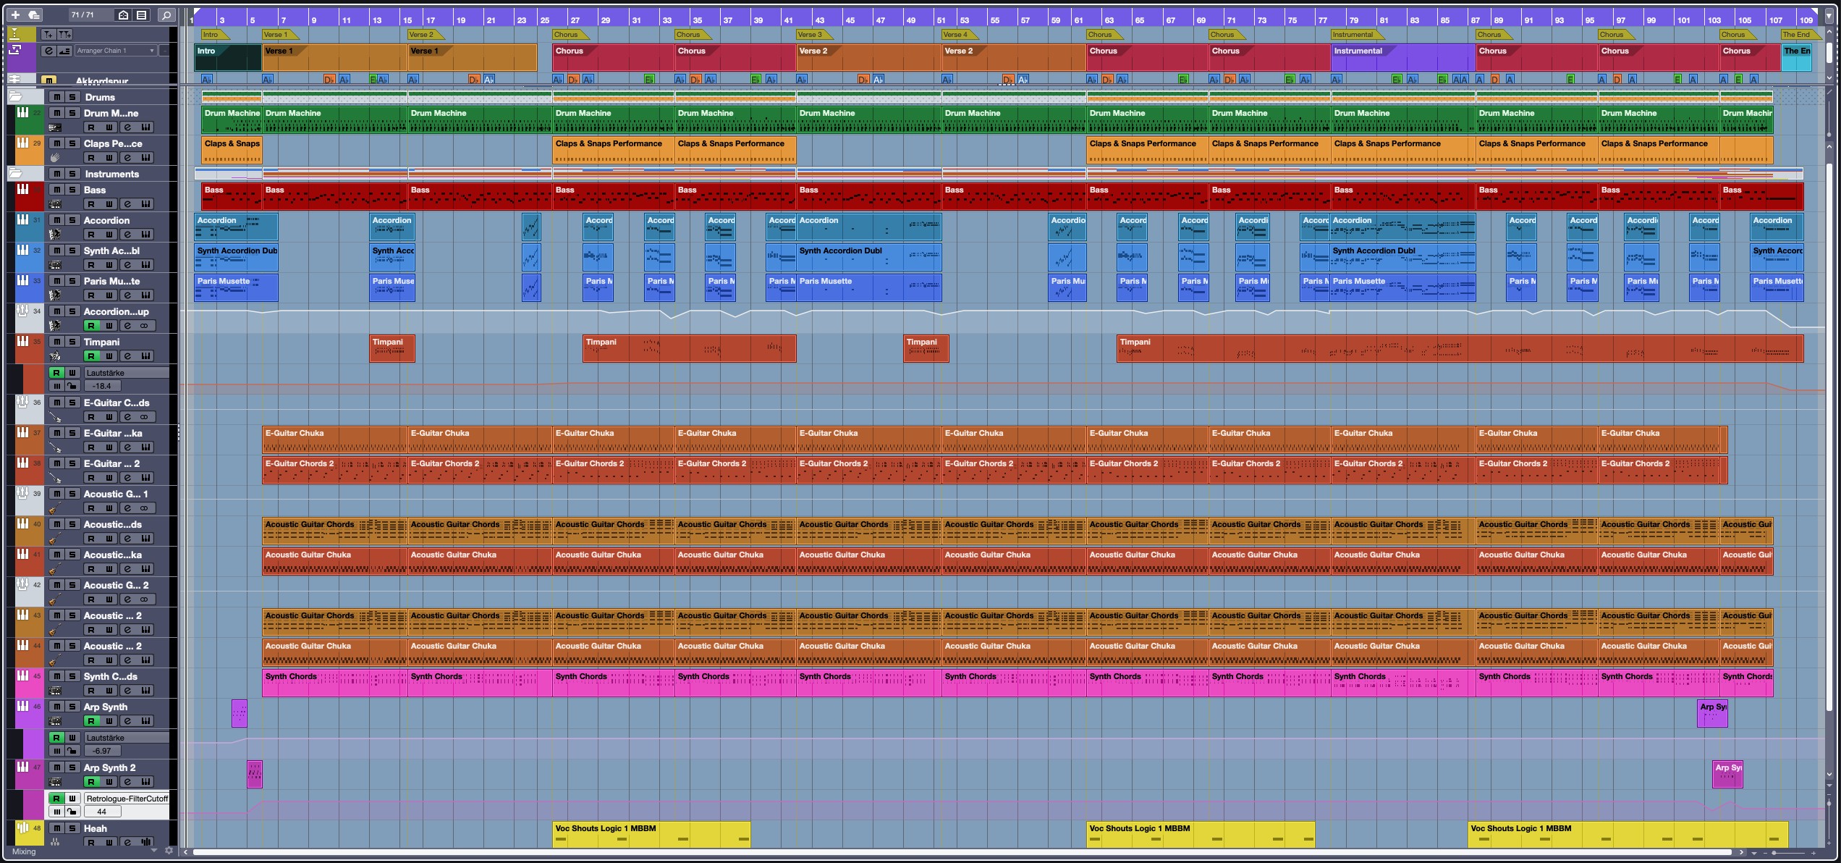Open the track presets icon beside Add Track
Image resolution: width=1841 pixels, height=863 pixels.
point(33,14)
